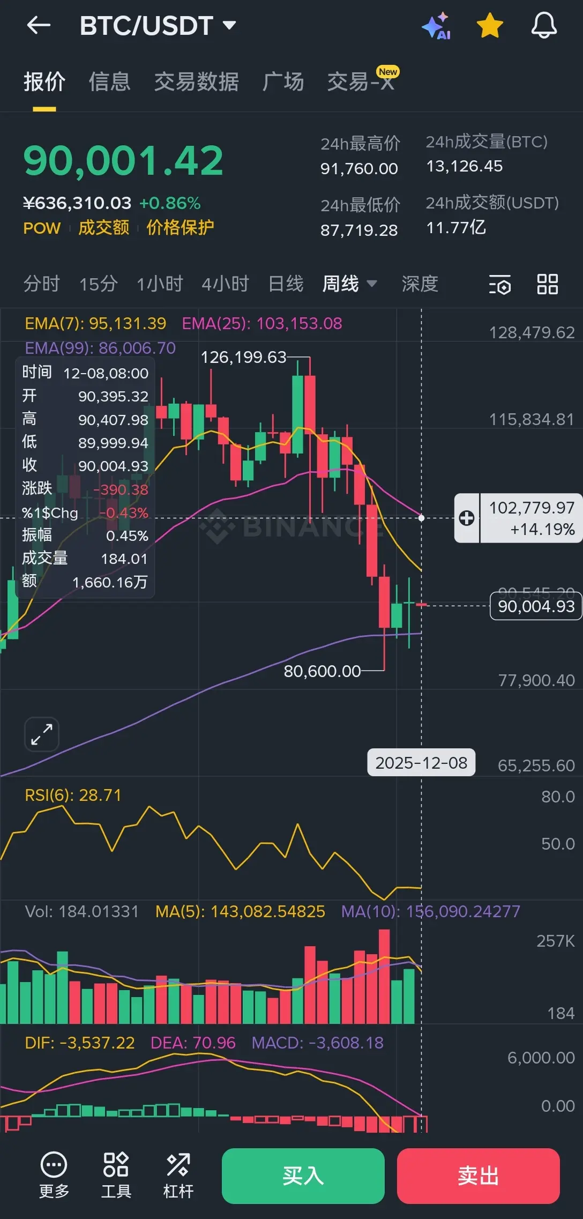
Task: Tap the back arrow icon
Action: [x=39, y=25]
